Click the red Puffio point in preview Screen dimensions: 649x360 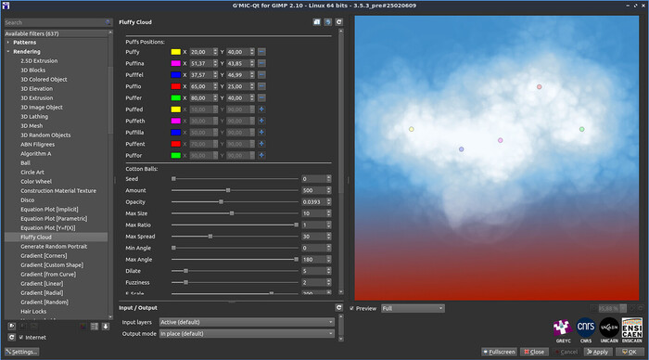539,87
